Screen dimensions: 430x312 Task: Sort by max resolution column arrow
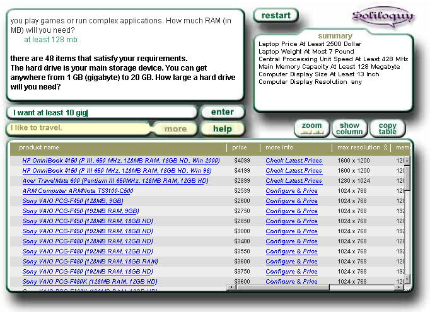[385, 147]
